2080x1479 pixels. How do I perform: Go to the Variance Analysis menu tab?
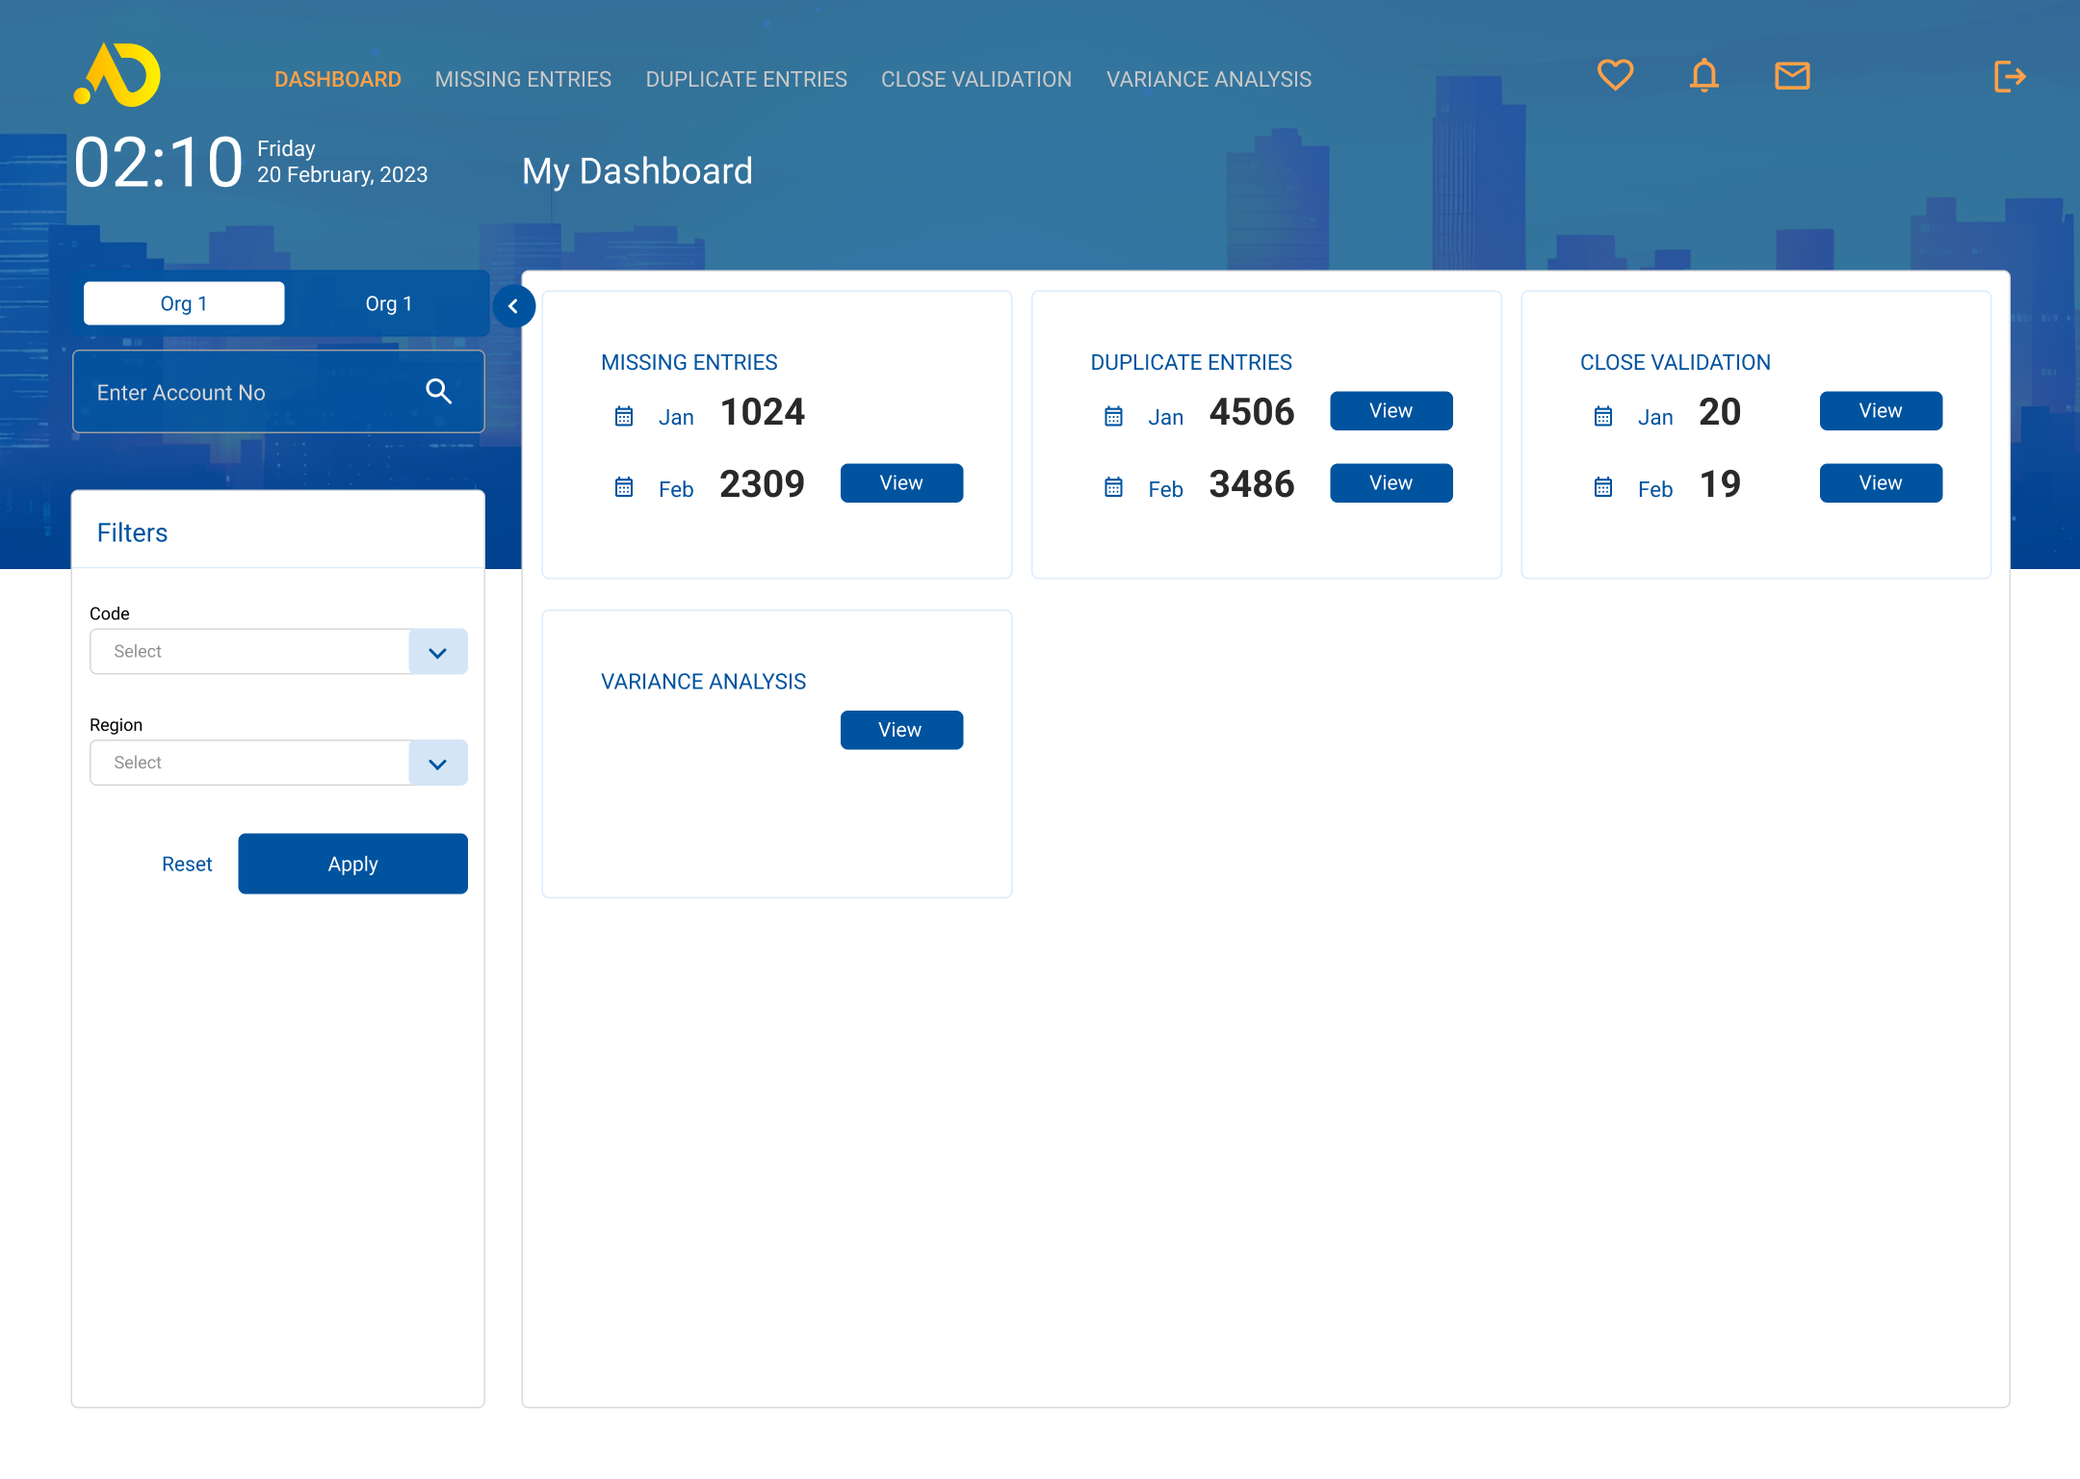pyautogui.click(x=1209, y=79)
